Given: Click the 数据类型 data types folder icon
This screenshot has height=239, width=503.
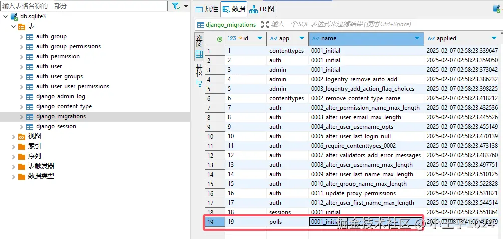Looking at the screenshot, I should [22, 177].
